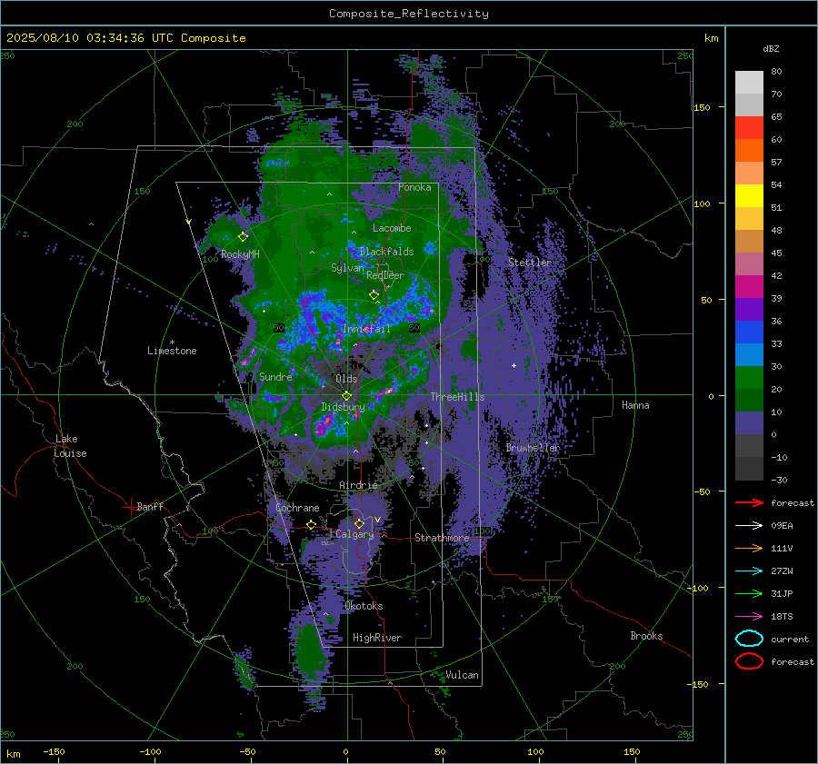This screenshot has width=818, height=764.
Task: Click the yellow diamond marker below RedDeer
Action: [x=374, y=295]
